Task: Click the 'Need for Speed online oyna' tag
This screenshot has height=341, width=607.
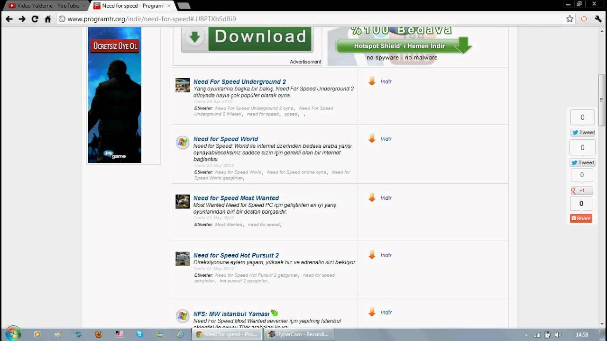Action: click(296, 172)
